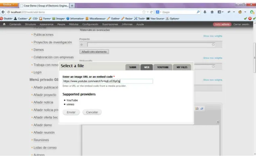Select the Crear Demo browser tab
The height and width of the screenshot is (157, 256).
(x=44, y=6)
